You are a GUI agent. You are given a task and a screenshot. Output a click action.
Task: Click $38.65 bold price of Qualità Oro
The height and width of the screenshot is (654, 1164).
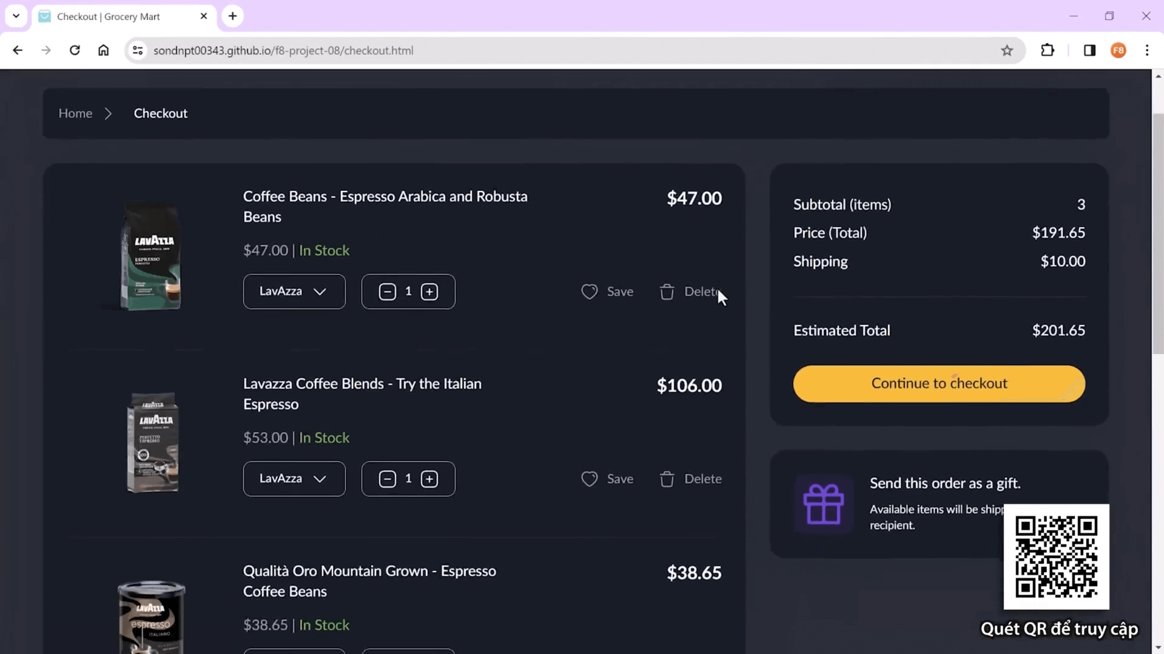point(694,573)
